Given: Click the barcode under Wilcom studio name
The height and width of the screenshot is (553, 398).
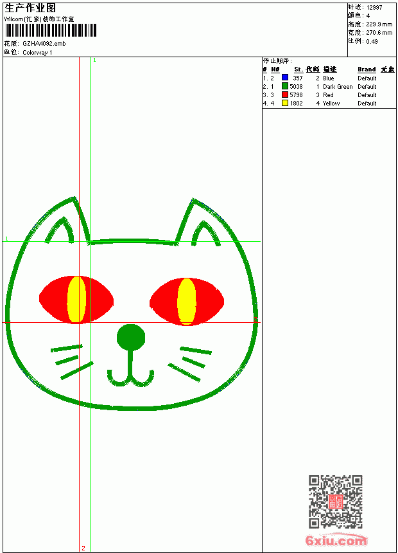Looking at the screenshot, I should [50, 30].
